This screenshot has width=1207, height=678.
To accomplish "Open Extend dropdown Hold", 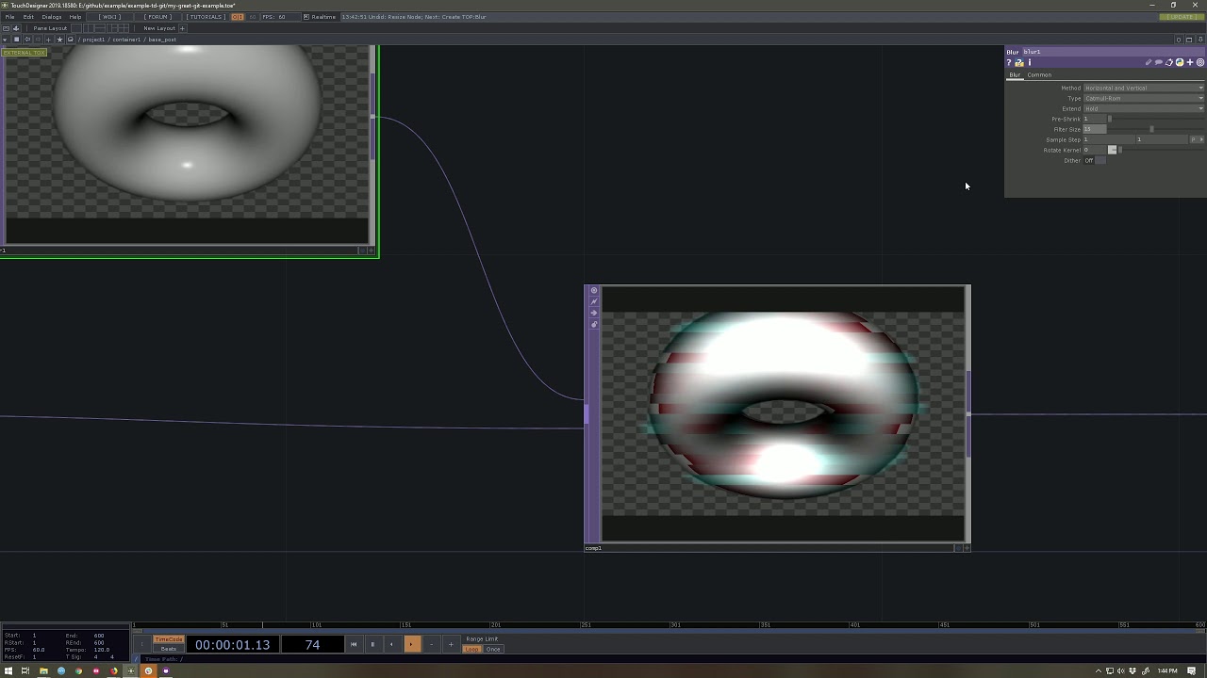I will click(1144, 108).
